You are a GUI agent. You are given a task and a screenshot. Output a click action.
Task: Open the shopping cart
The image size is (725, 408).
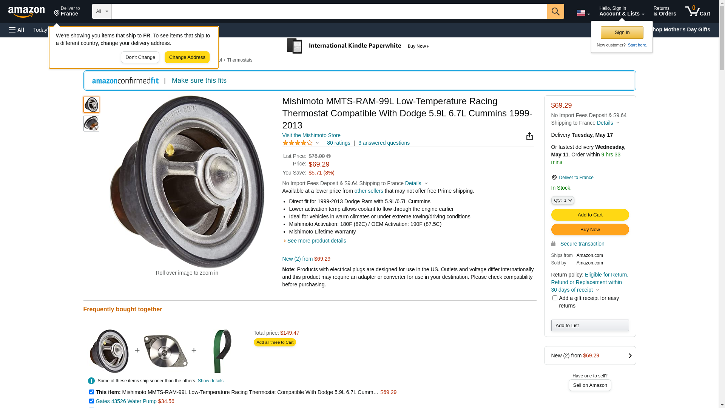(x=697, y=11)
